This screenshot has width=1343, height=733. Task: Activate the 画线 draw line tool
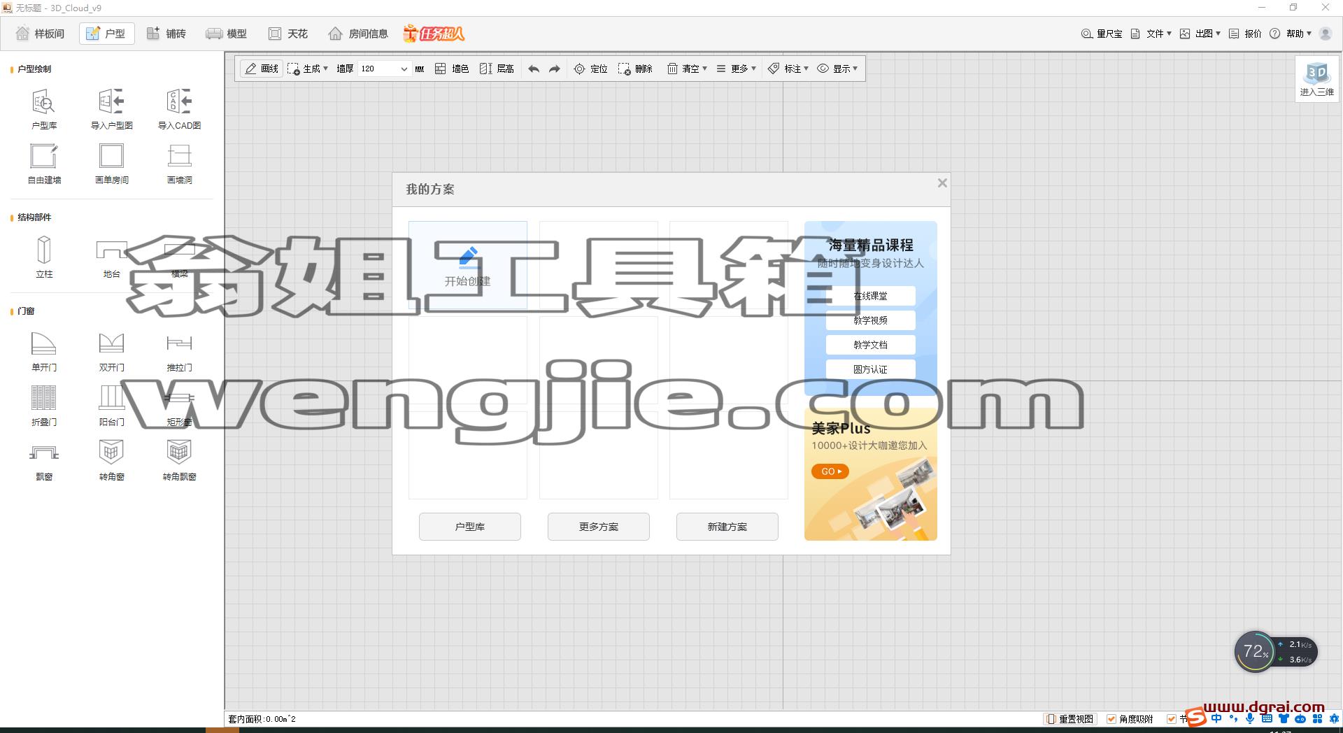point(262,69)
